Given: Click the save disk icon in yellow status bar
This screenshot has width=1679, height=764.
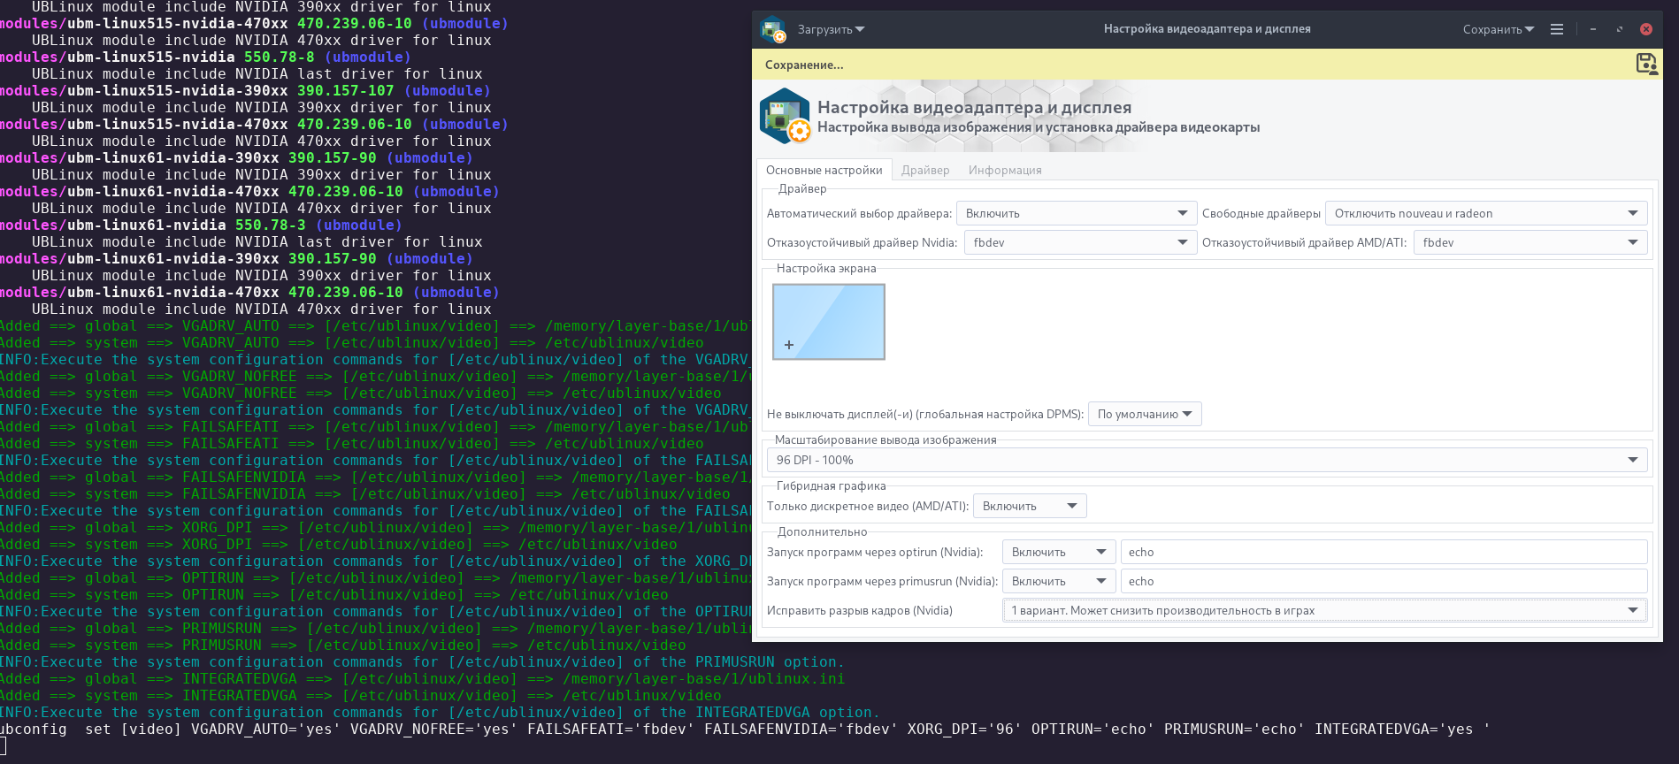Looking at the screenshot, I should pos(1645,64).
